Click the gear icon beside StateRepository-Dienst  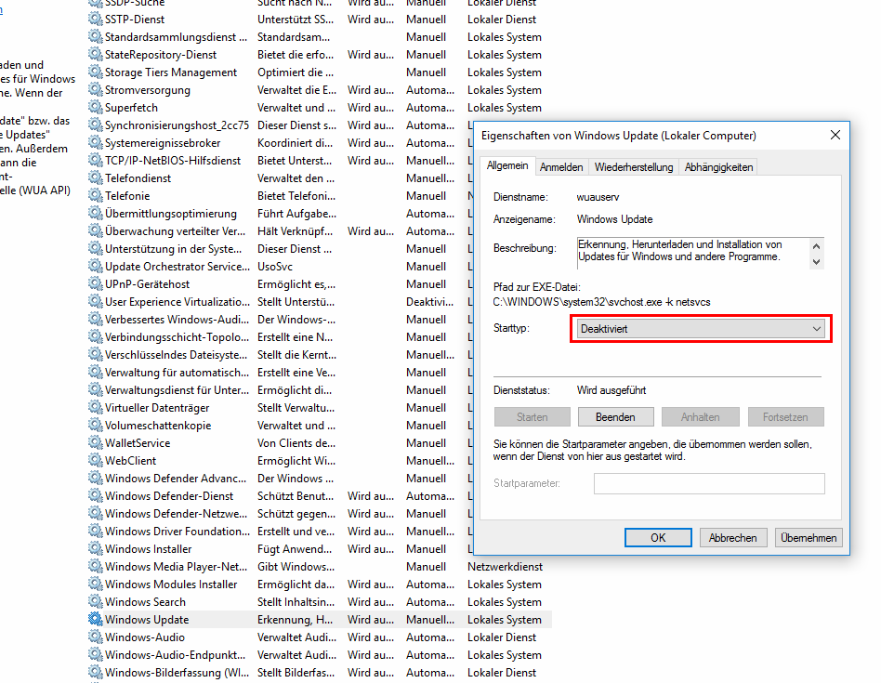coord(96,55)
